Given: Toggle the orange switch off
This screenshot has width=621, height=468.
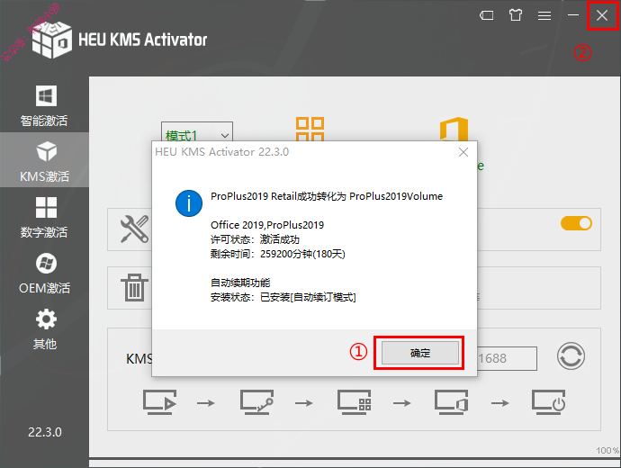Looking at the screenshot, I should click(576, 223).
